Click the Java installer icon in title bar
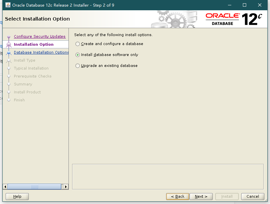The height and width of the screenshot is (204, 270). (x=8, y=5)
